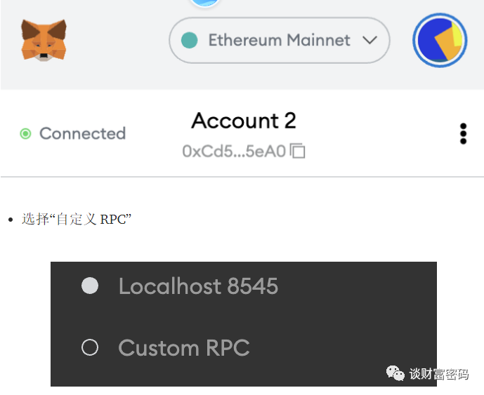
Task: Click the WeChat logo watermark
Action: pyautogui.click(x=395, y=373)
